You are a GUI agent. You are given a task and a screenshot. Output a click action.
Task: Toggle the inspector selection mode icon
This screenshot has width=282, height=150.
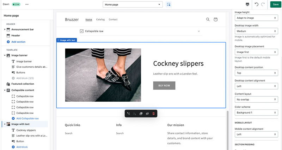[168, 5]
